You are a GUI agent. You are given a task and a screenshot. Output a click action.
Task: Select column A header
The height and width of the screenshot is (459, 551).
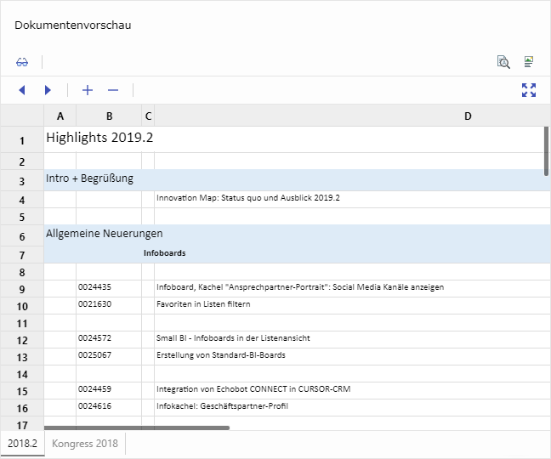pyautogui.click(x=60, y=116)
